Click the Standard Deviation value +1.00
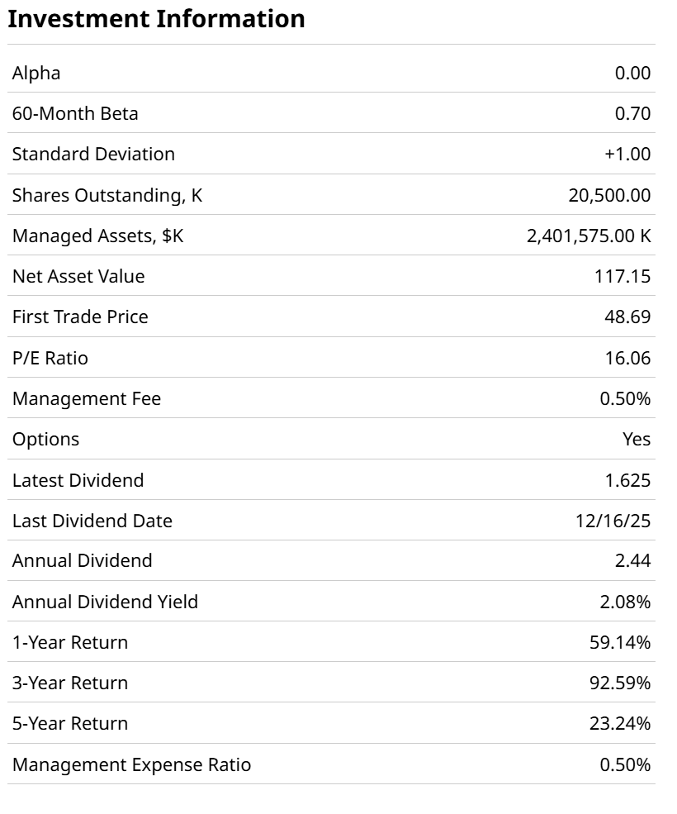Screen dimensions: 677x814 (627, 154)
